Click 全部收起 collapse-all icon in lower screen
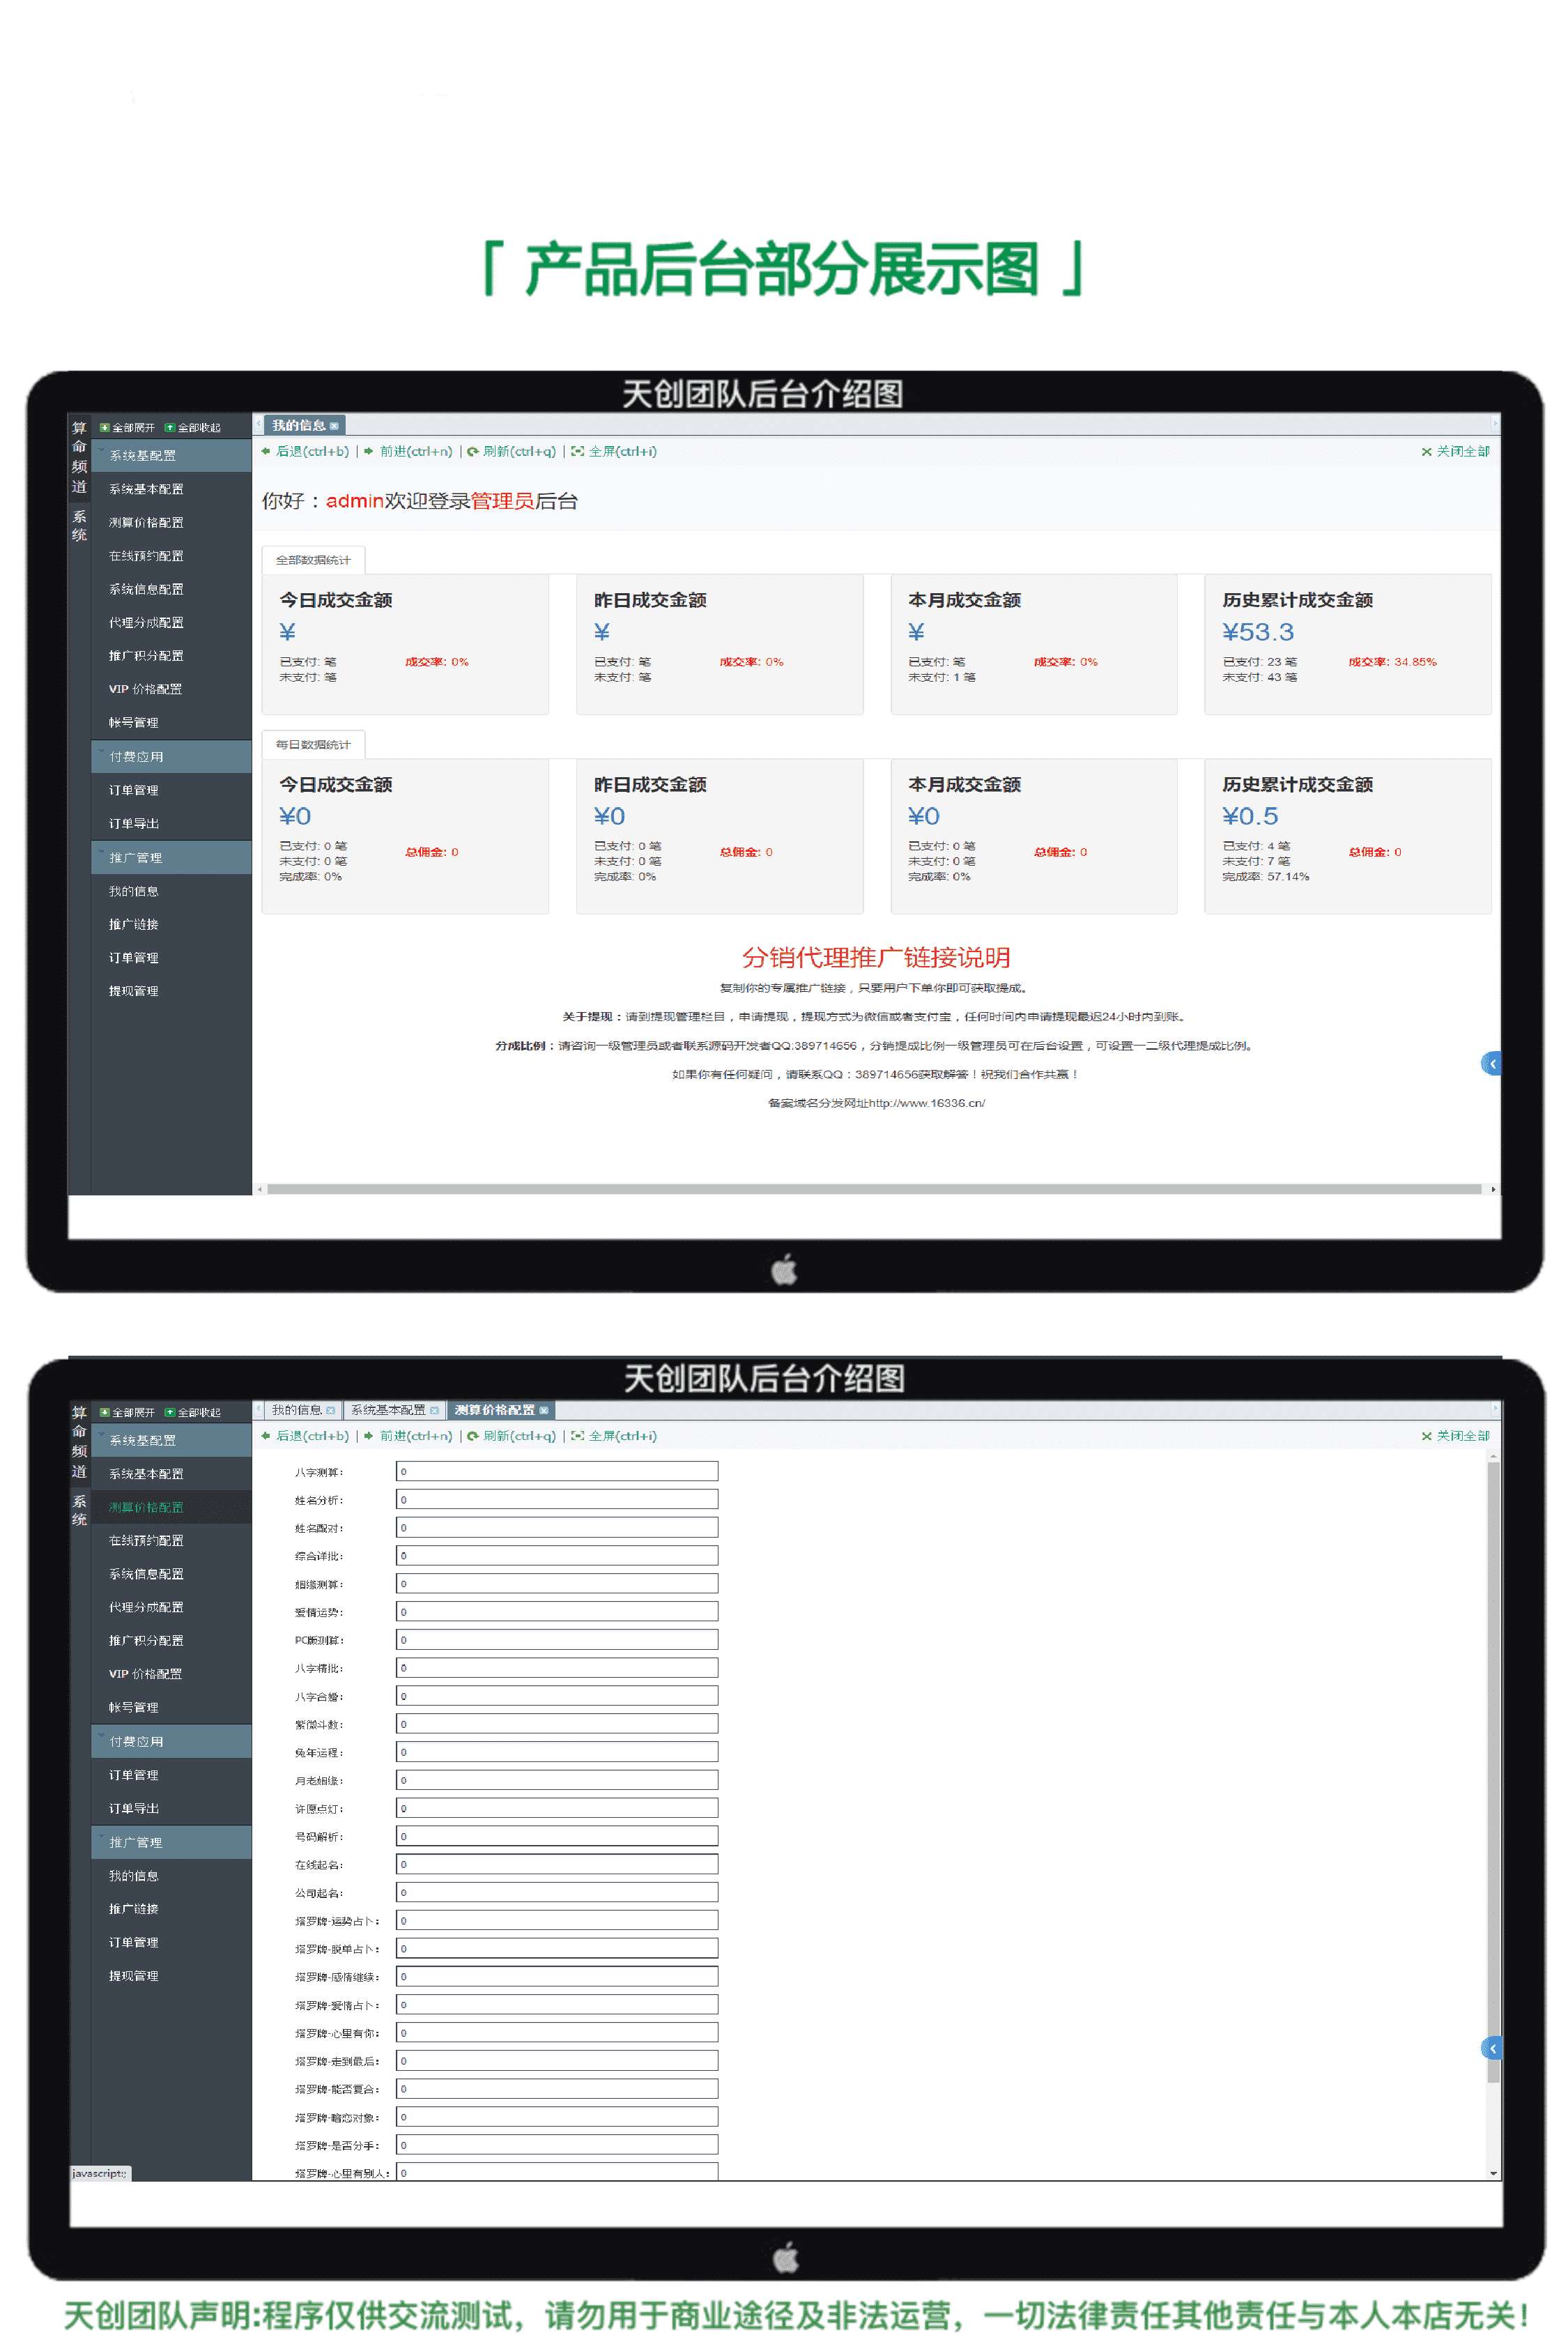 pyautogui.click(x=170, y=1412)
